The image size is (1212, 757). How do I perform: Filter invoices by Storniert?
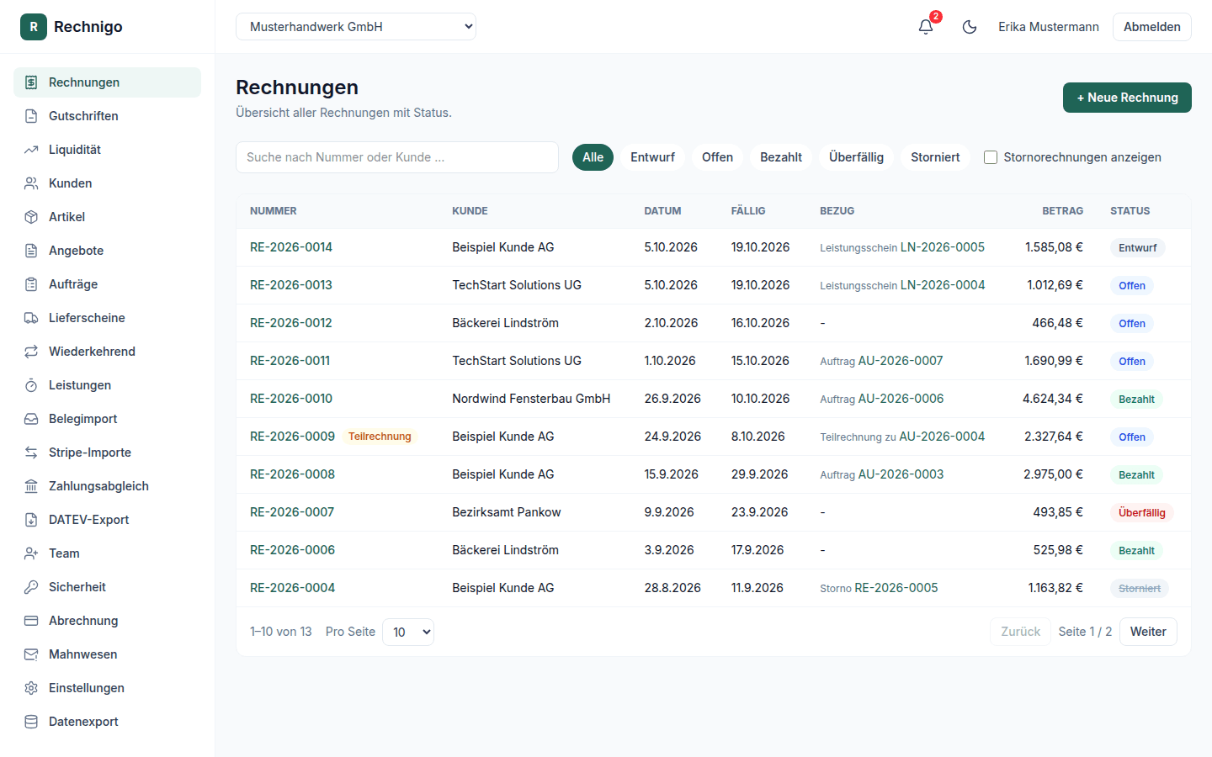point(935,157)
